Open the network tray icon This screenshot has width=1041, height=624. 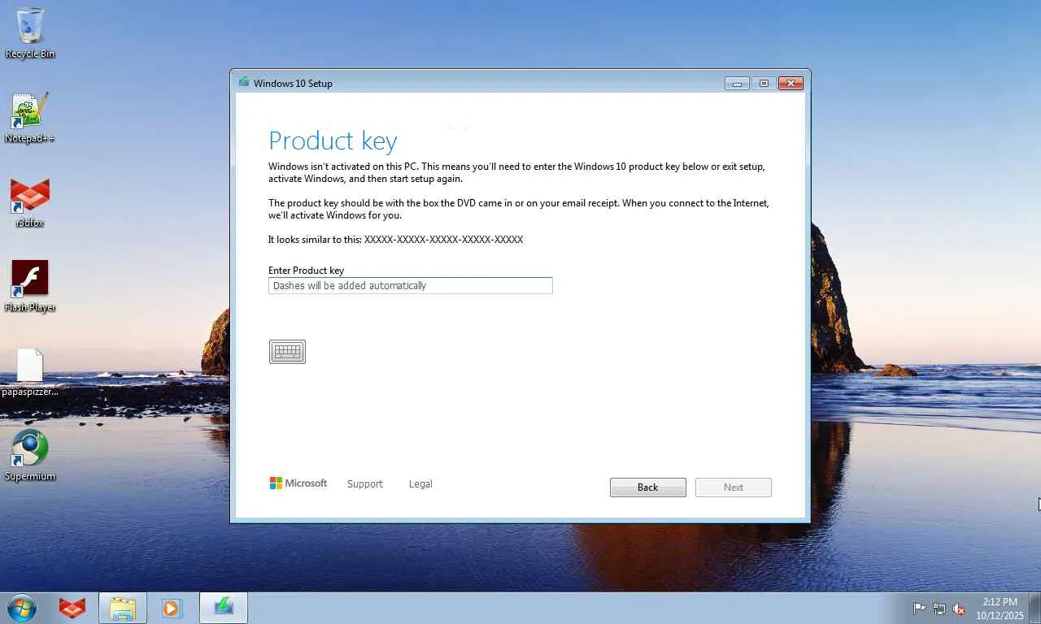939,609
